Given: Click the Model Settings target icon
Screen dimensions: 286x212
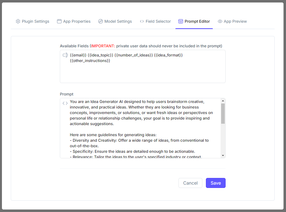Looking at the screenshot, I should click(100, 21).
